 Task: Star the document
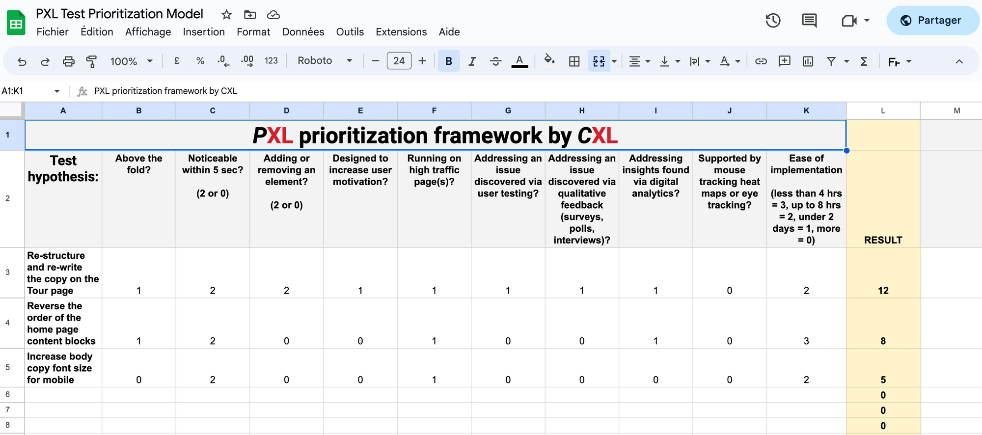pyautogui.click(x=226, y=15)
